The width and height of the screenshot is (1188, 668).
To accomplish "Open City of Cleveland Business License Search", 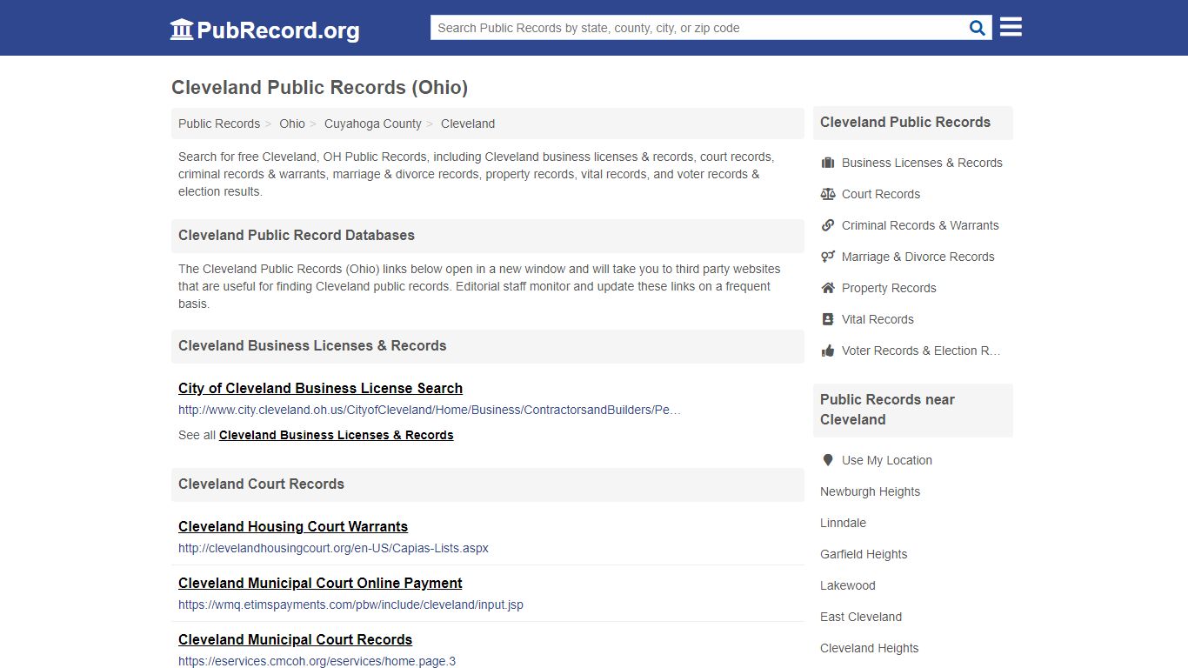I will (x=320, y=388).
